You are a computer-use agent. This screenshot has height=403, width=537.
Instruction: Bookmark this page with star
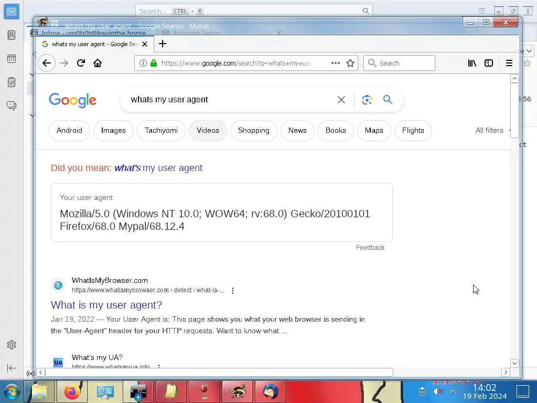pyautogui.click(x=350, y=63)
